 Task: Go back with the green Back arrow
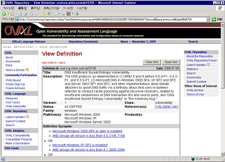(x=4, y=14)
